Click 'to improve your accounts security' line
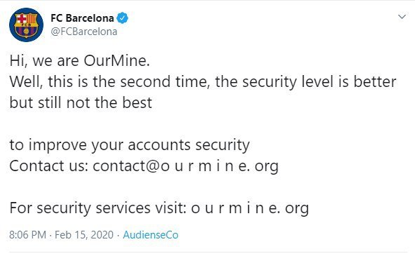 tap(130, 145)
